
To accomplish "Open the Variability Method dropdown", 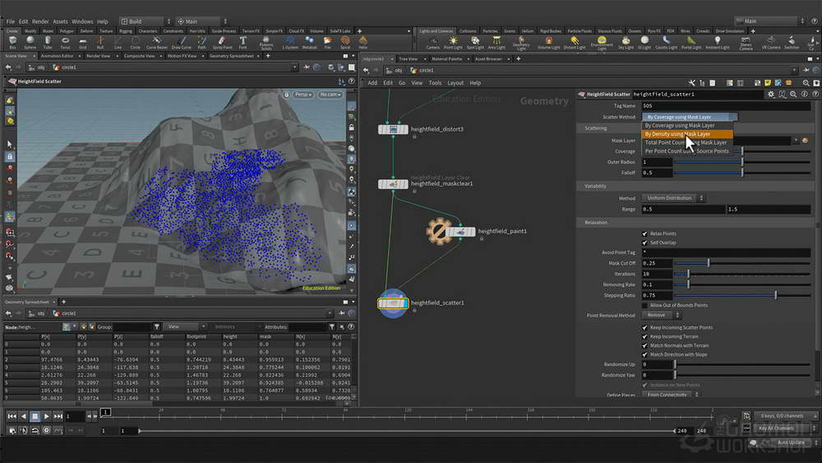I will coord(673,198).
